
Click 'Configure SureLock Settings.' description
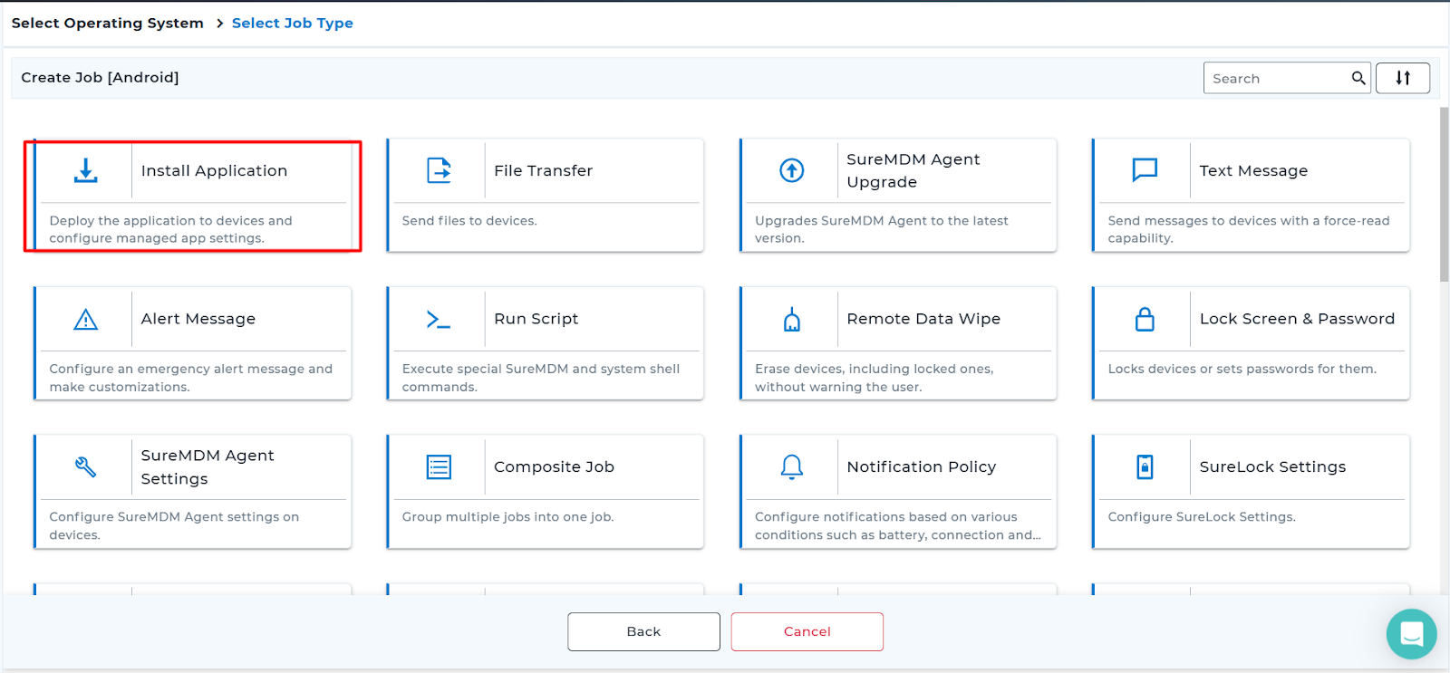point(1202,516)
